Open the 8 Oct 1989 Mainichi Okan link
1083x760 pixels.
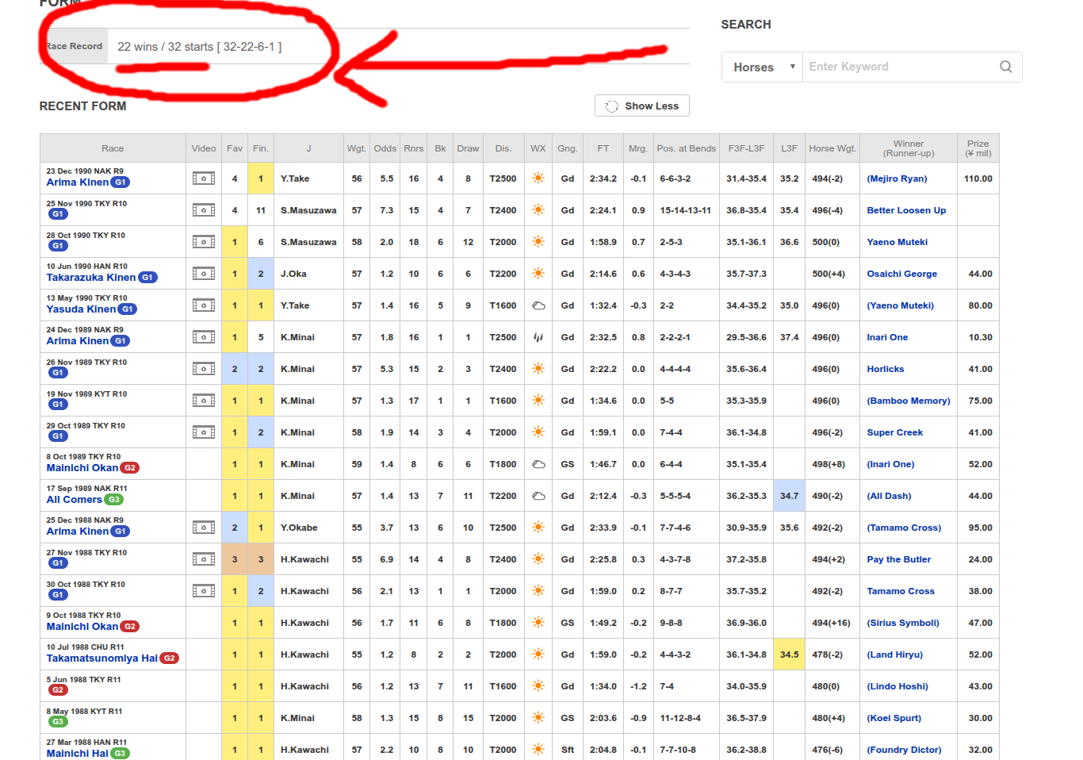82,468
